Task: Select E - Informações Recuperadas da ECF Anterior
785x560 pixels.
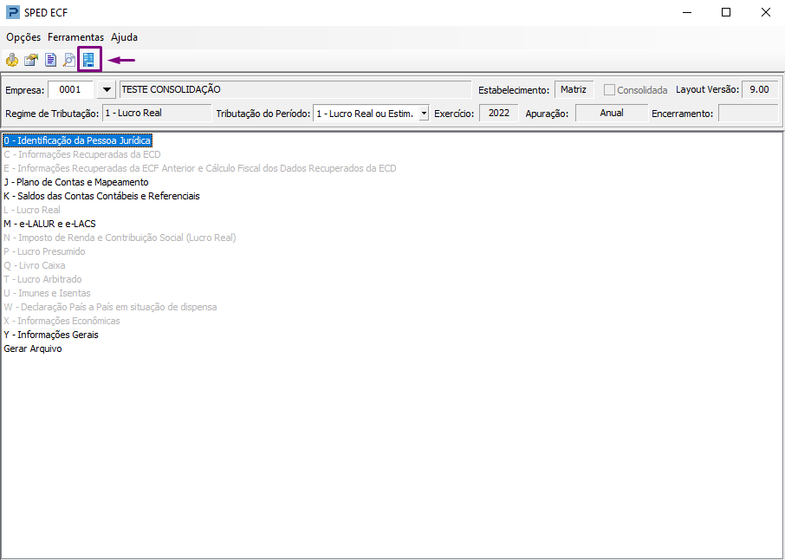Action: [x=200, y=169]
